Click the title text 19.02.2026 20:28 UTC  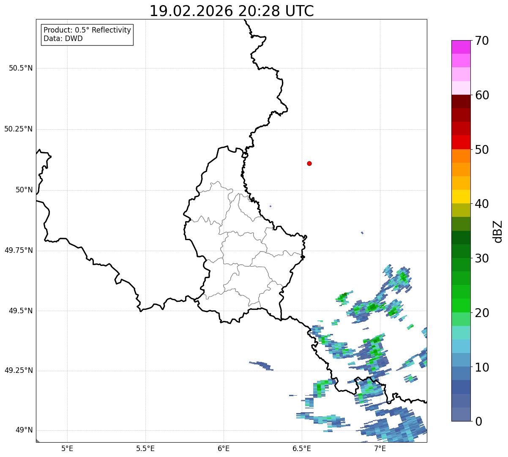click(x=232, y=11)
